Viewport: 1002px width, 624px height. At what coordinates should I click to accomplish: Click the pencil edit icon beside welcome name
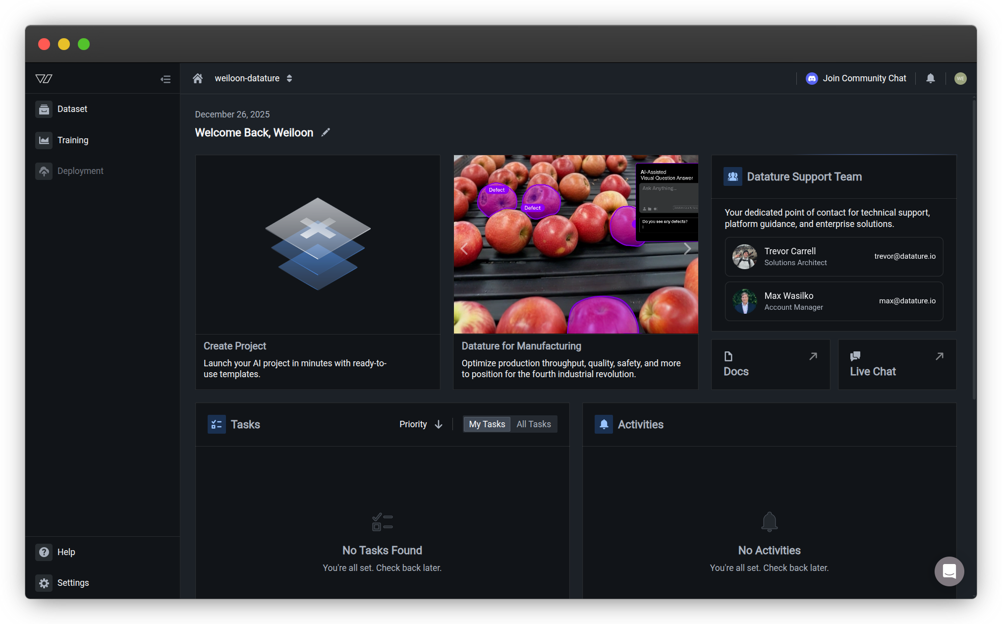click(x=326, y=132)
